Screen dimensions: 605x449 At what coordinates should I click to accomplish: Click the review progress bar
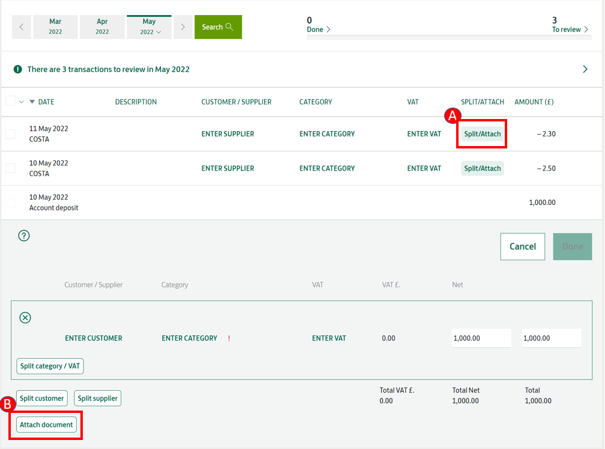449,37
